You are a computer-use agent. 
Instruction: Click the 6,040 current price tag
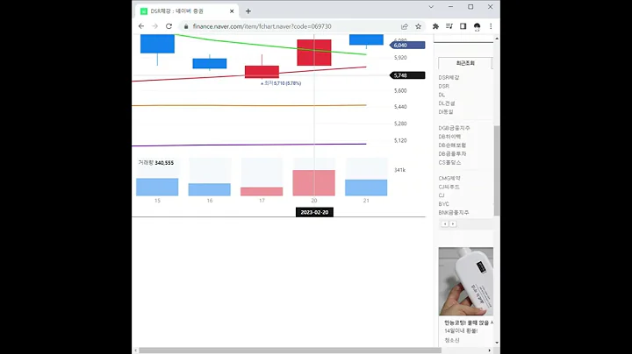click(x=407, y=45)
